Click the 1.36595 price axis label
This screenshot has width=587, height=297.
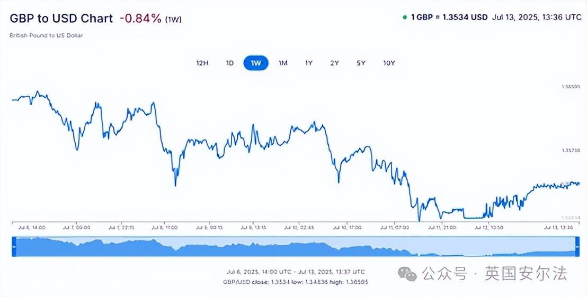coord(571,86)
